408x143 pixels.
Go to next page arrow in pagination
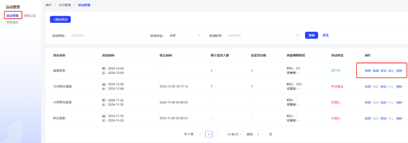pos(217,134)
